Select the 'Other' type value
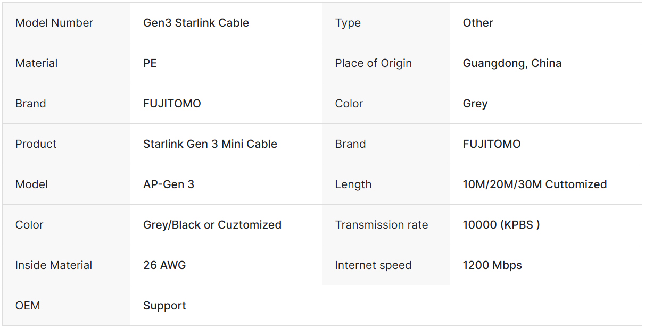 477,23
